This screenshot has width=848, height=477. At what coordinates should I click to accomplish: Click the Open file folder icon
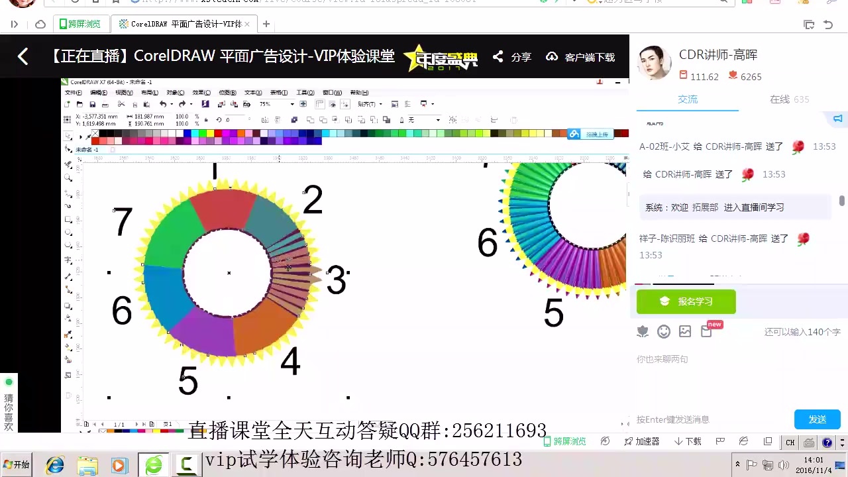(x=80, y=104)
